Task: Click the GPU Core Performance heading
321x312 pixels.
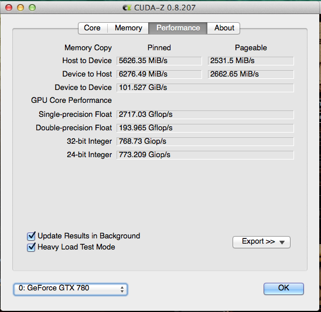Action: point(71,100)
